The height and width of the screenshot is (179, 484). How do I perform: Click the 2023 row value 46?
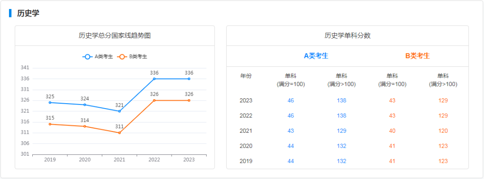tap(291, 100)
